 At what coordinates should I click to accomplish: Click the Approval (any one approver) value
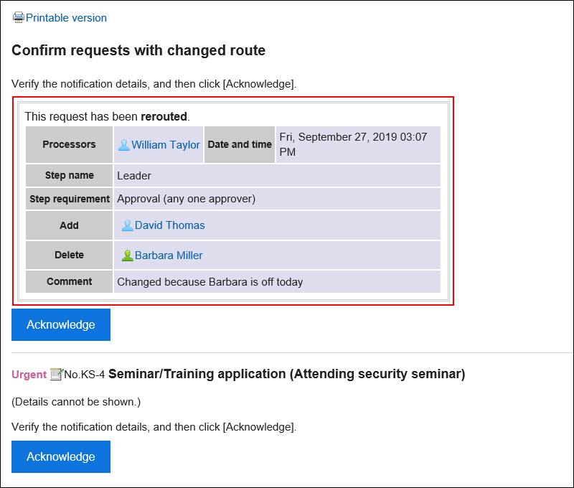[187, 199]
